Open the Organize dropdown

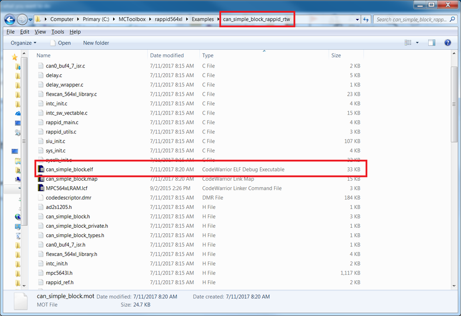pos(24,43)
